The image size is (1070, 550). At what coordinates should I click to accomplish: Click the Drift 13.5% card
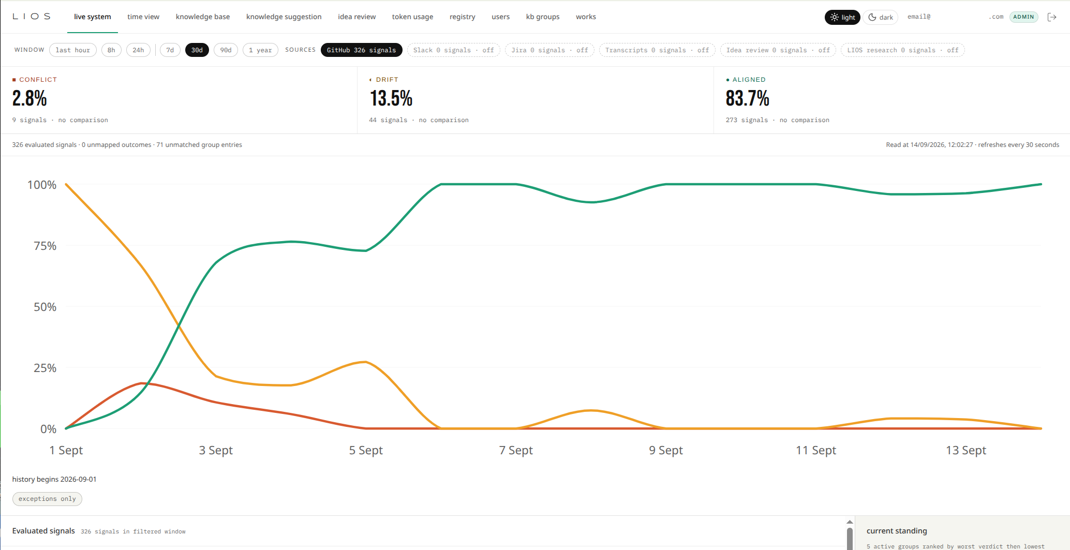[x=536, y=100]
